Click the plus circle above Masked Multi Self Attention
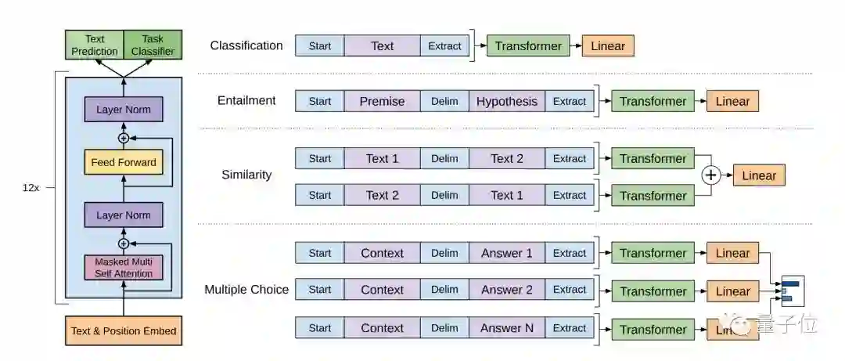Screen dimensions: 845x361 coord(123,244)
